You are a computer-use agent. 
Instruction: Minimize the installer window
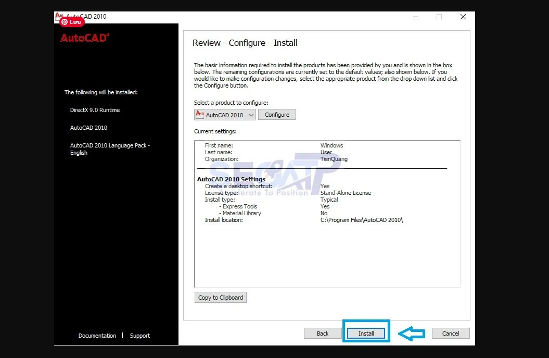coord(415,17)
